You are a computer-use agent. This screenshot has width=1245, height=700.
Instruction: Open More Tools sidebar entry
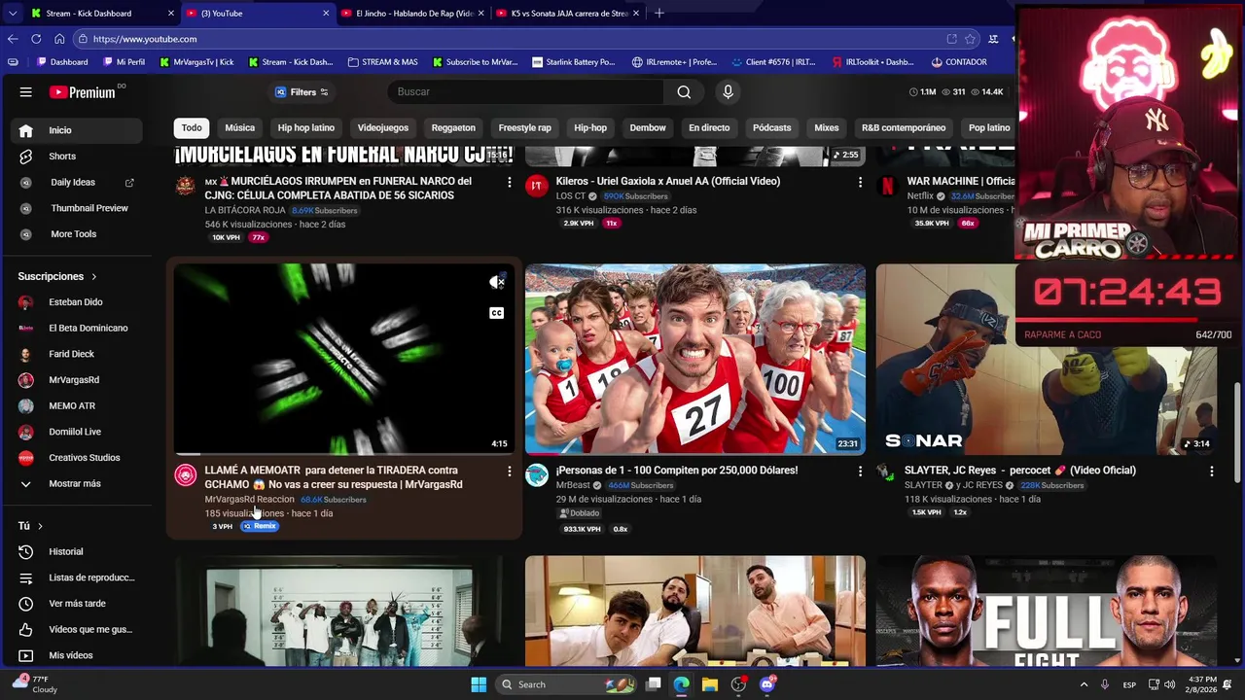(x=78, y=234)
